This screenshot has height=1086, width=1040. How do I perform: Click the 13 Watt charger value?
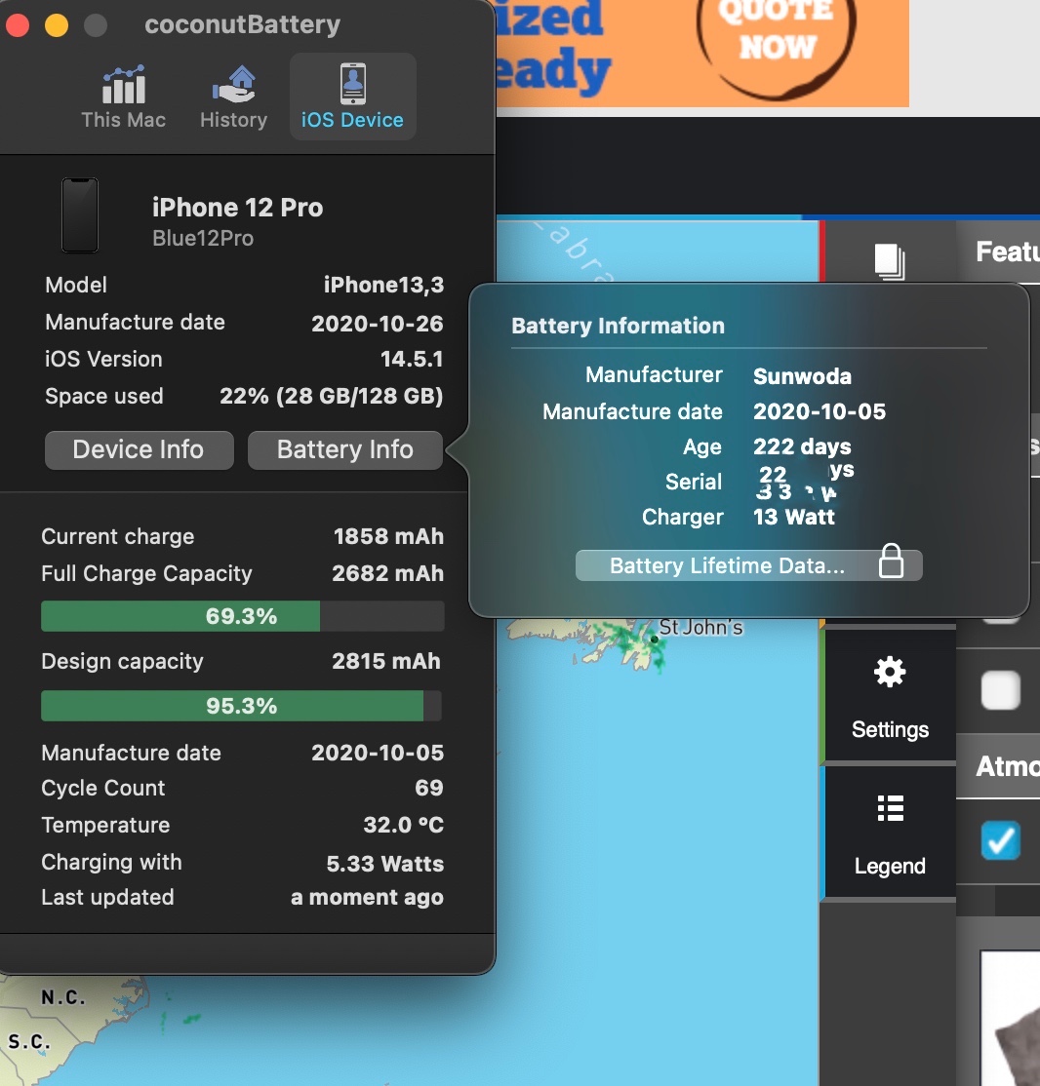(794, 517)
